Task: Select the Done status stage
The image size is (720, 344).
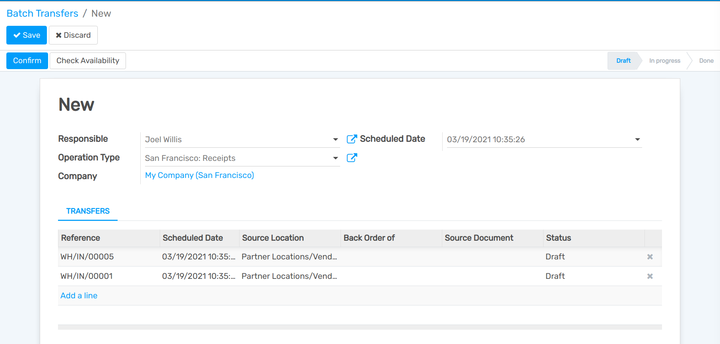Action: pyautogui.click(x=706, y=61)
